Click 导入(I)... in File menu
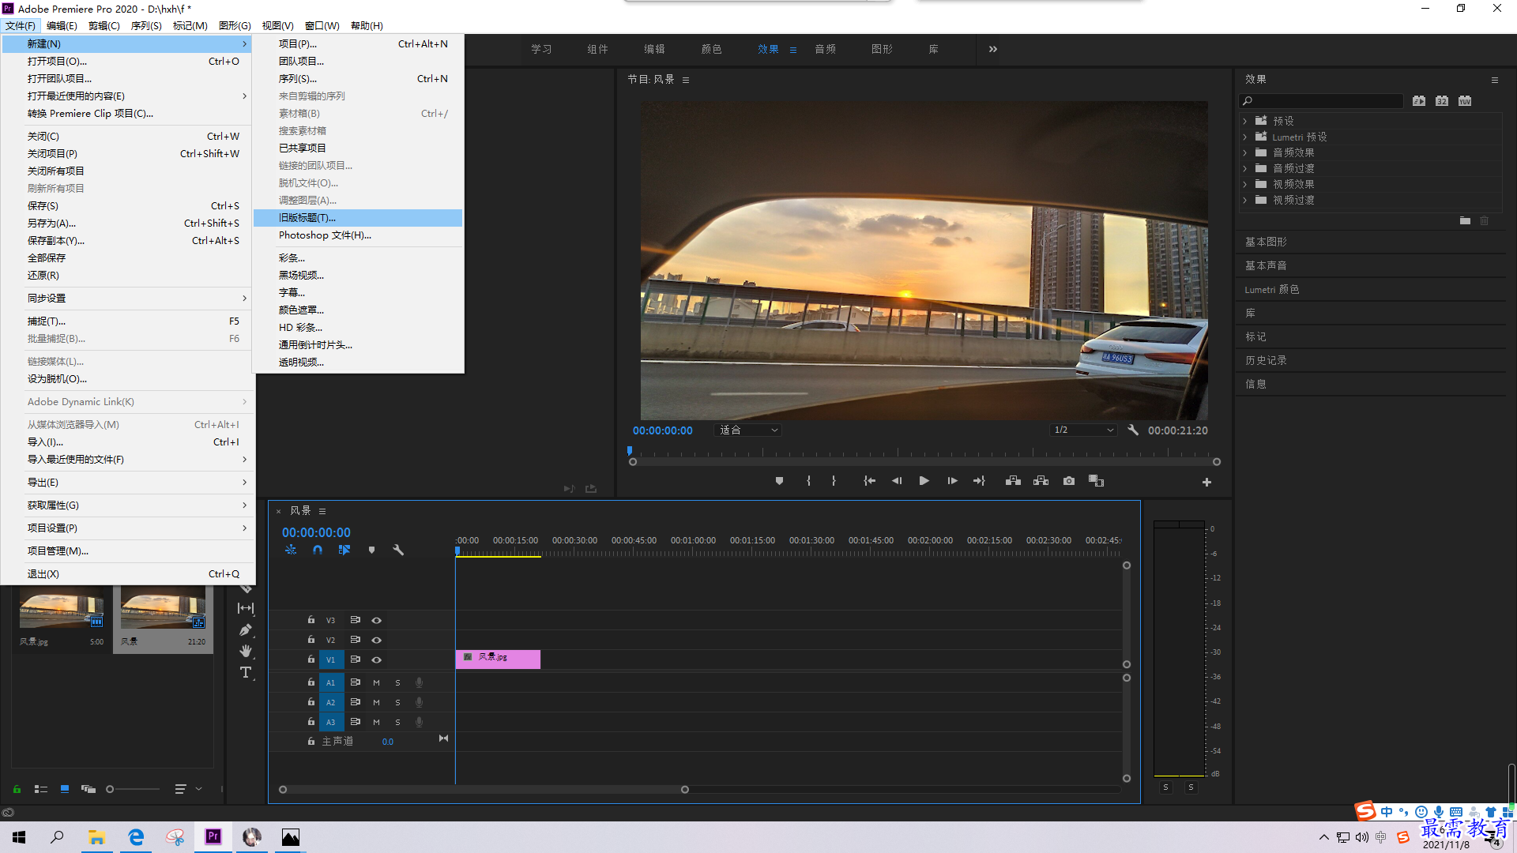1517x853 pixels. [x=128, y=442]
